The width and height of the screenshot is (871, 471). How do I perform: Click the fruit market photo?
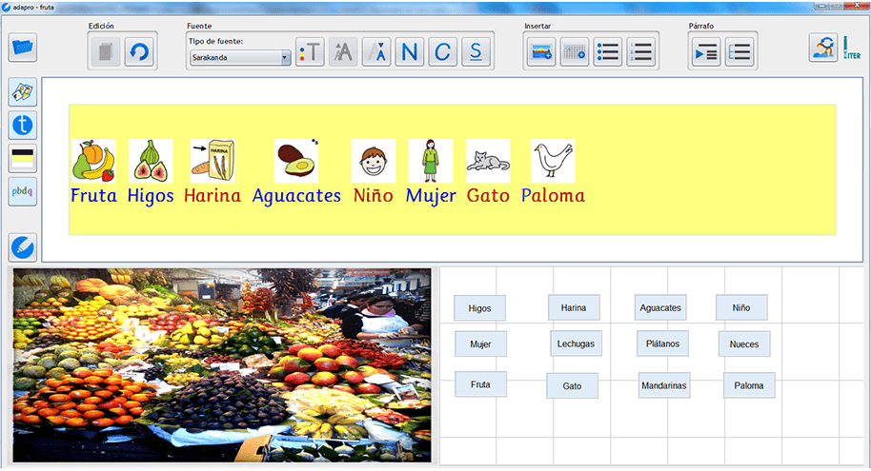[221, 364]
